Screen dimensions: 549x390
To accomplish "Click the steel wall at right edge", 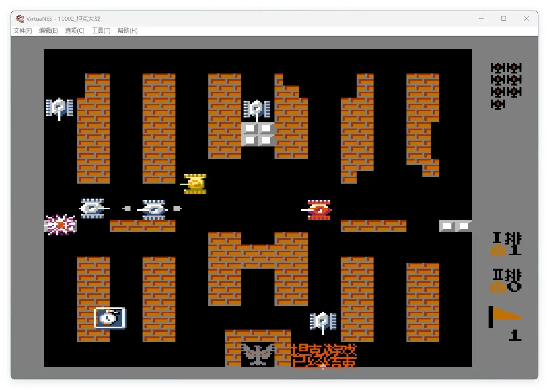I will (455, 226).
